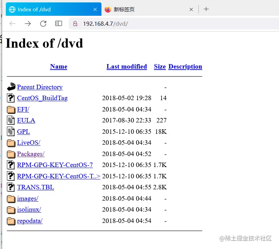Viewport: 279px width, 249px height.
Task: Open the LiveOS/ folder link
Action: (x=29, y=143)
